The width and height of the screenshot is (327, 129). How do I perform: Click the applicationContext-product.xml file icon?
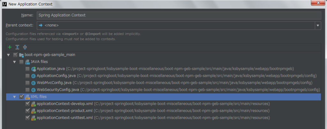tap(34, 111)
